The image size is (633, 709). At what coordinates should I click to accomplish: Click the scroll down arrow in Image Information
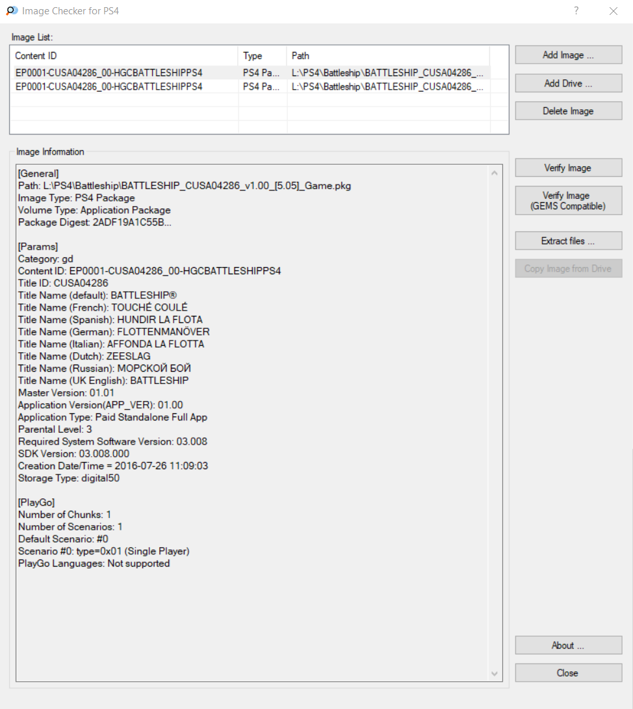pos(495,674)
